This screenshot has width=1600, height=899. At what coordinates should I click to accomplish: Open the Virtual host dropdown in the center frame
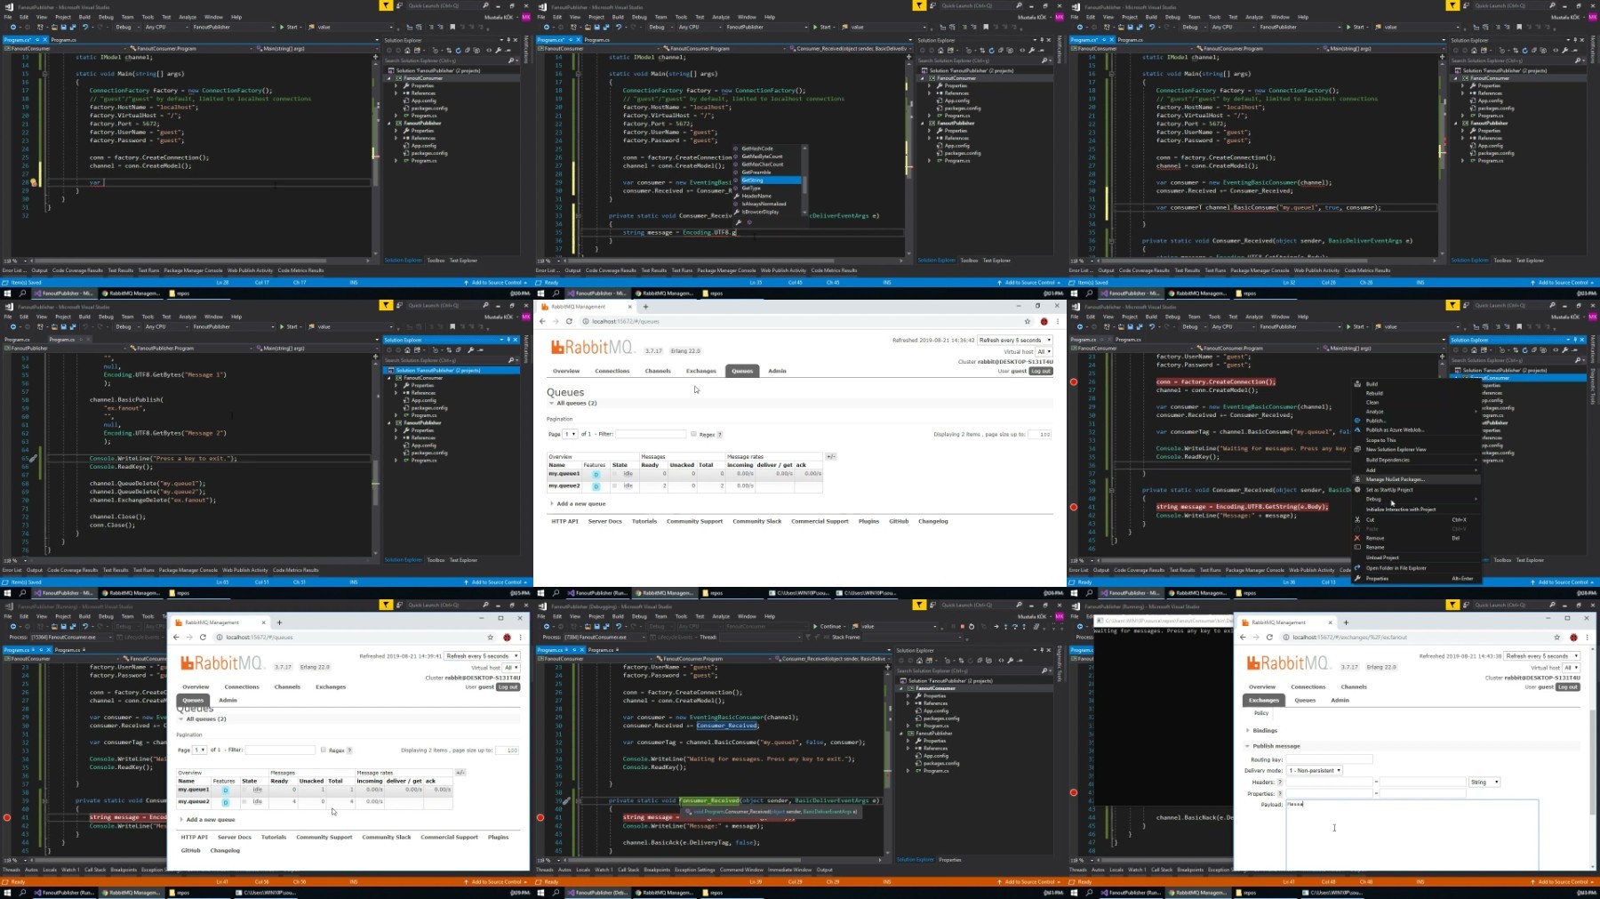point(1044,351)
